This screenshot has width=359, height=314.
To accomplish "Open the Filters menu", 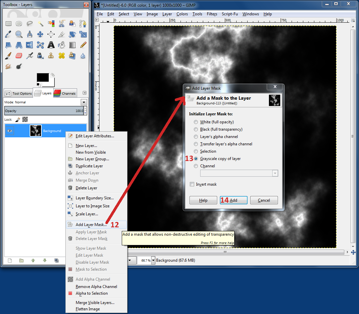I will tap(212, 14).
